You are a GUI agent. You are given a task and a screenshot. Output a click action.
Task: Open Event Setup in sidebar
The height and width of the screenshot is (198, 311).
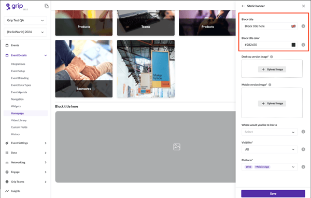point(18,71)
